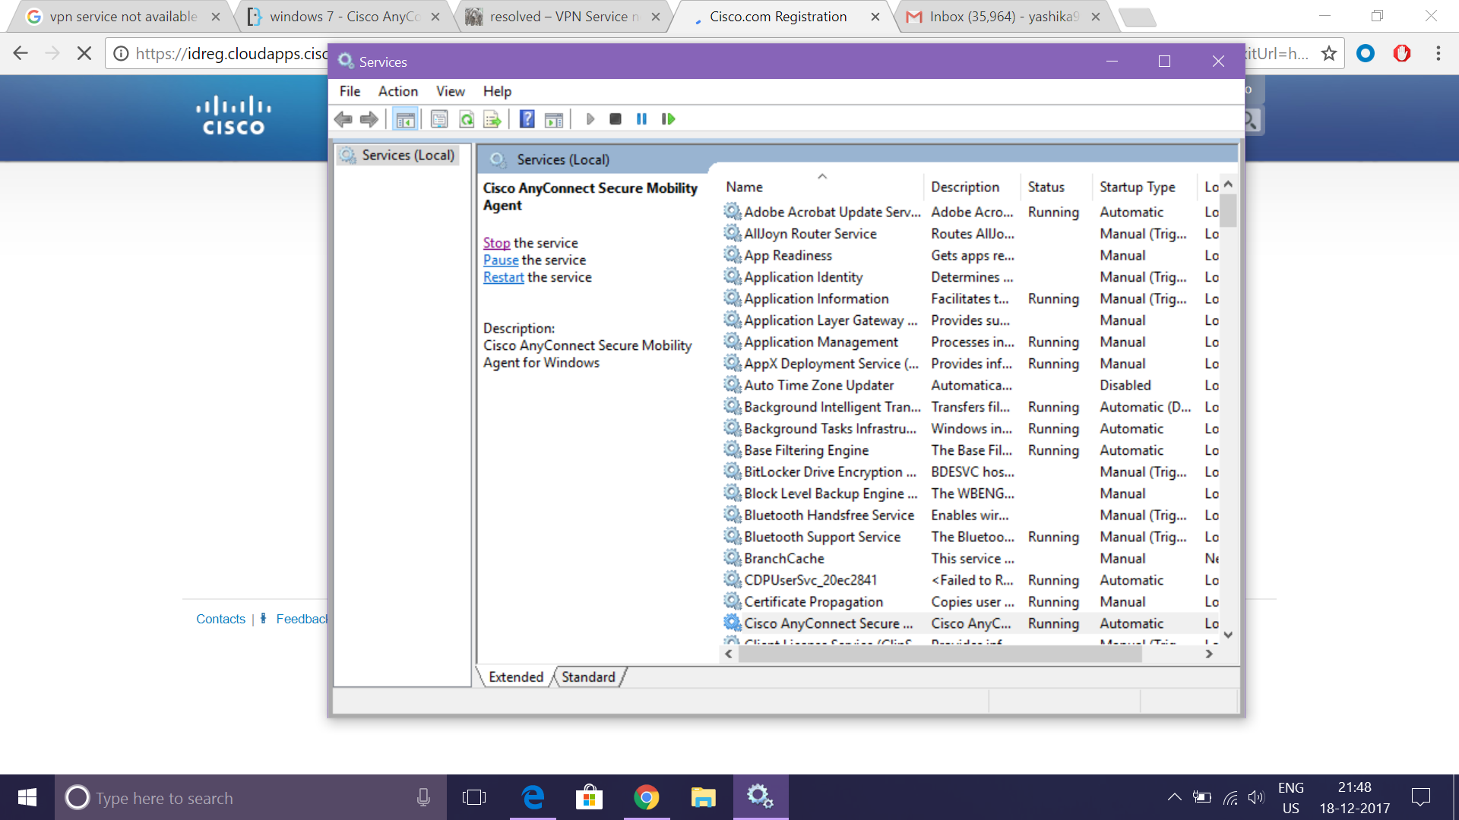1459x820 pixels.
Task: Open Google Chrome from the taskbar
Action: [646, 797]
